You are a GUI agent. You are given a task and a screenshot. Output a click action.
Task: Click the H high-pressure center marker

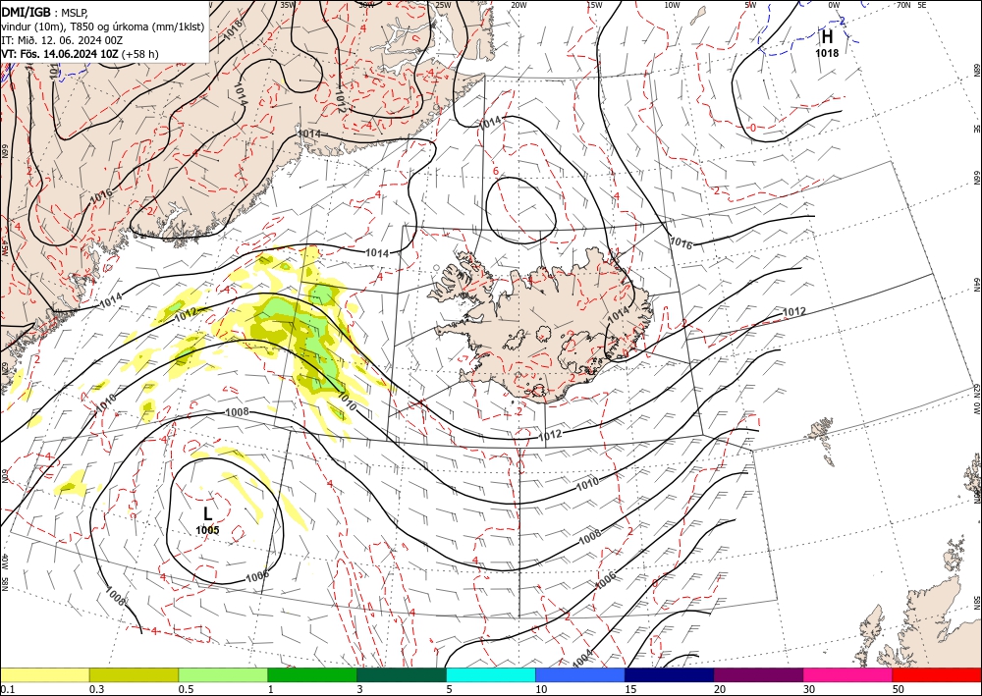[x=827, y=37]
